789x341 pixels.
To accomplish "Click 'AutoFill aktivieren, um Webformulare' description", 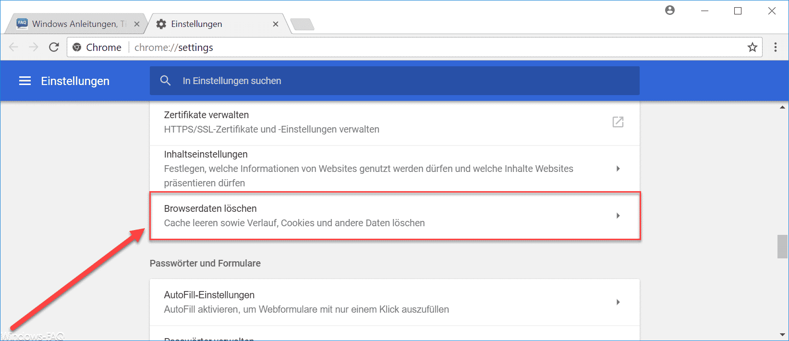I will pos(306,309).
